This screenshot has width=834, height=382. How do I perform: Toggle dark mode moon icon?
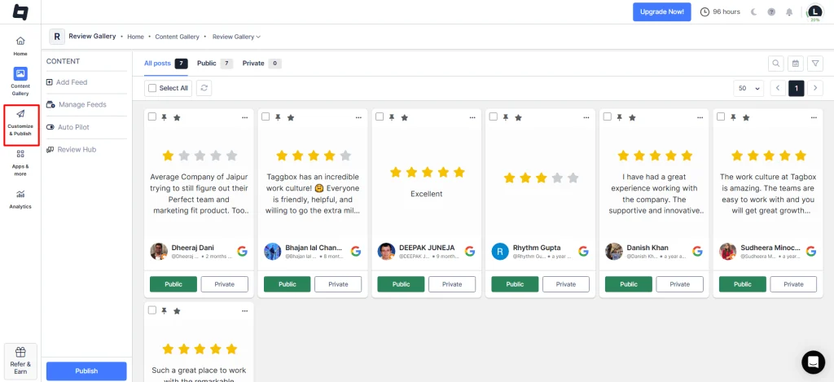pyautogui.click(x=753, y=11)
